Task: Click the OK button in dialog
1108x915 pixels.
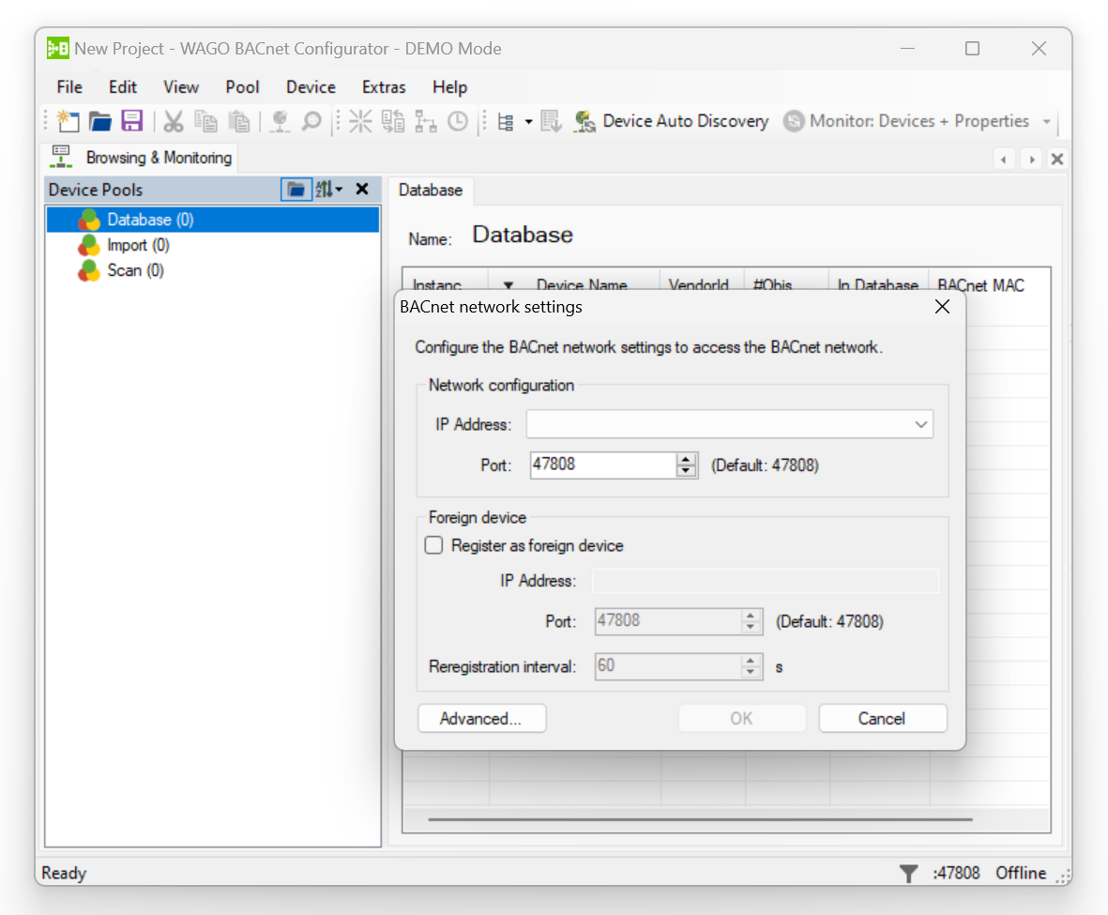Action: point(742,719)
